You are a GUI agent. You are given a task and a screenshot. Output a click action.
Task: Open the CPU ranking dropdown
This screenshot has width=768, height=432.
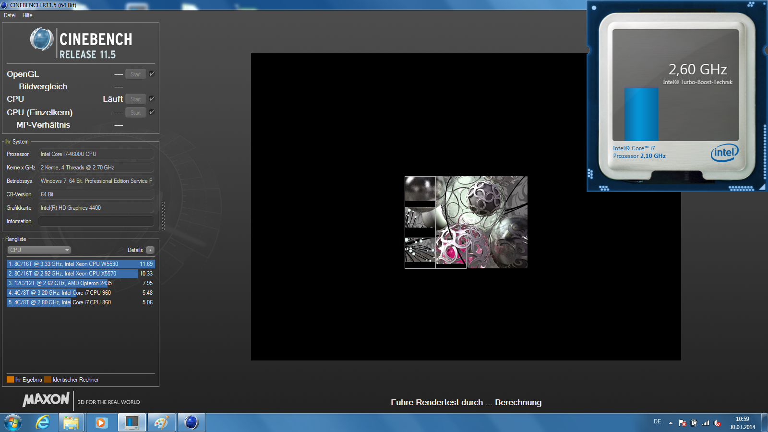pos(39,250)
